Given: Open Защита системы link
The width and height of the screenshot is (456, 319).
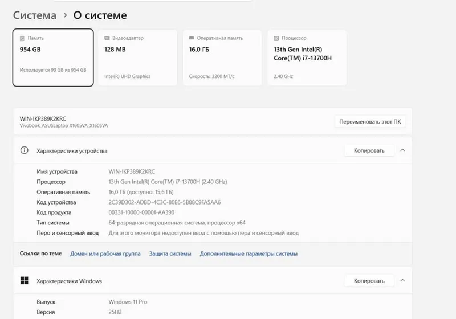Looking at the screenshot, I should pyautogui.click(x=170, y=253).
